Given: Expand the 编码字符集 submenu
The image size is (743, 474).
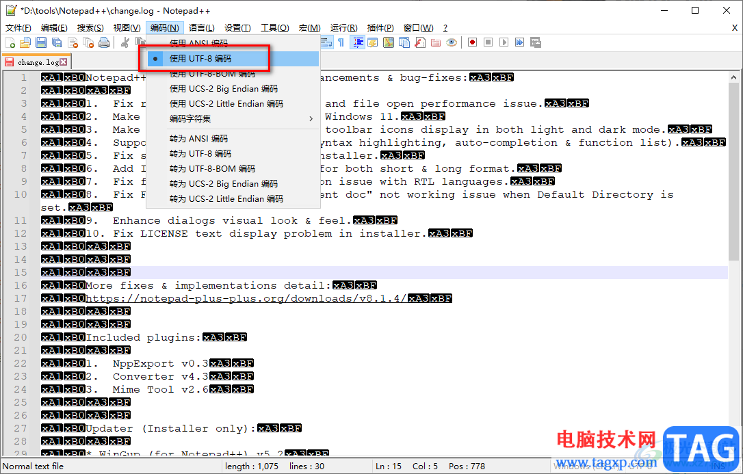Looking at the screenshot, I should pos(233,118).
